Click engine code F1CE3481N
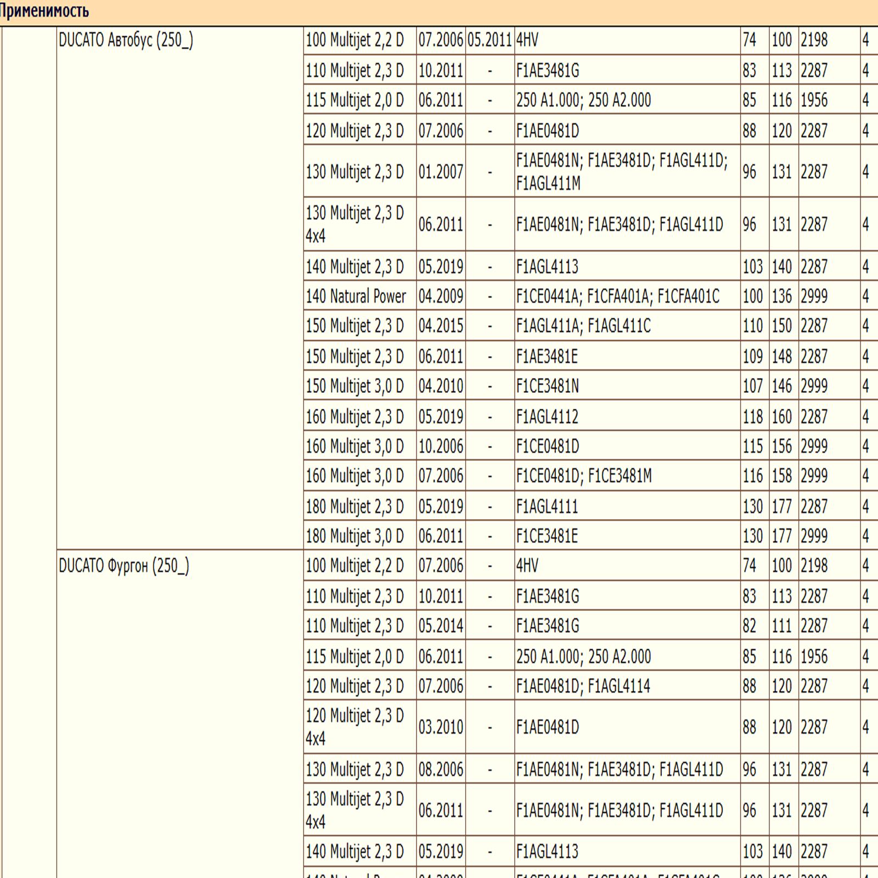 547,386
